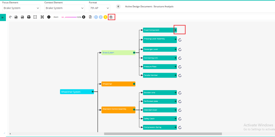Viewport: 275px width, 137px height.
Task: Select the Attendant Control Assembly node
Action: click(119, 110)
